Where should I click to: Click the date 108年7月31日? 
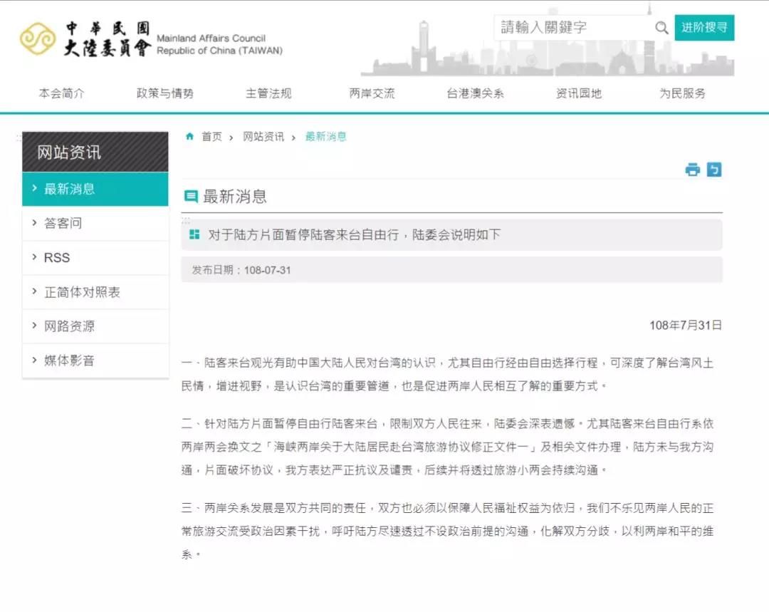(686, 326)
